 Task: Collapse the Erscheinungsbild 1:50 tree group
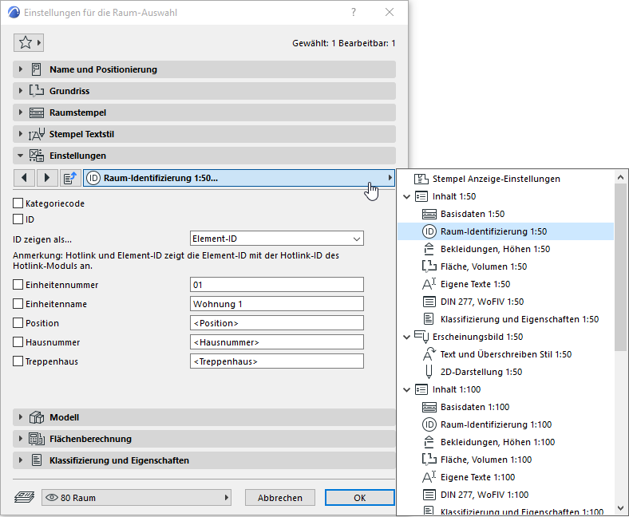[x=407, y=337]
